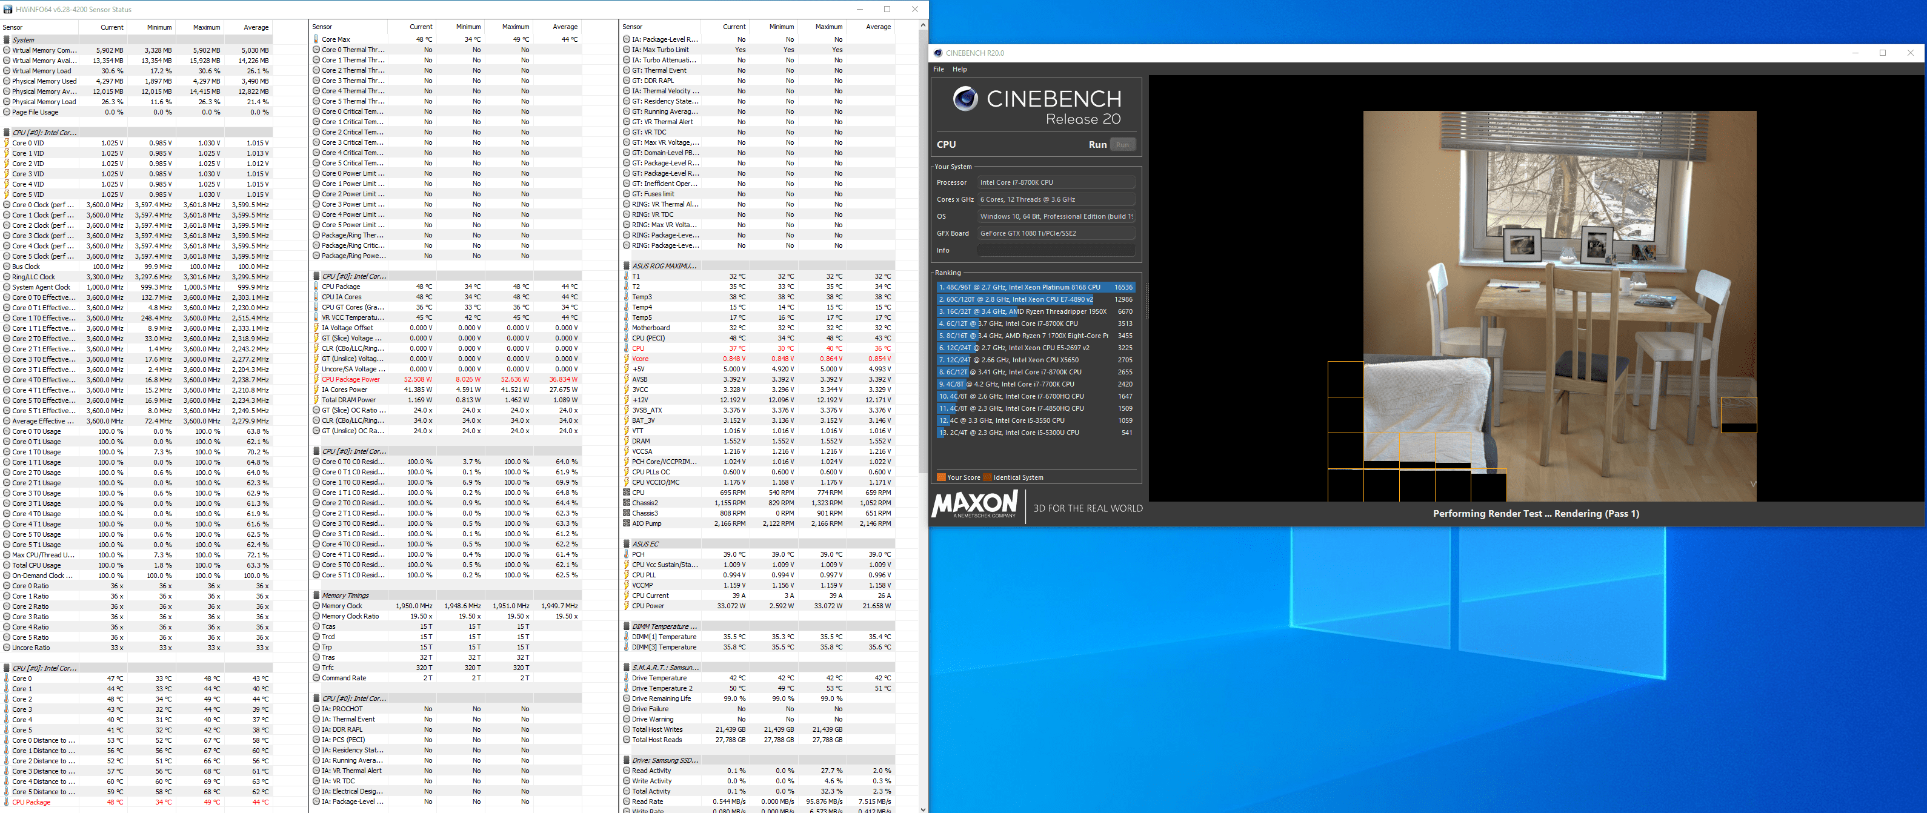The width and height of the screenshot is (1927, 813).
Task: Click the VCCIO/IMC voltage row
Action: (x=758, y=482)
